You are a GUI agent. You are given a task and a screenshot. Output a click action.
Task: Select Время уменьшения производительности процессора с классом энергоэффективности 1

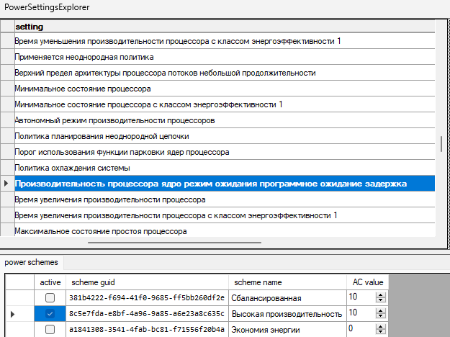[225, 41]
